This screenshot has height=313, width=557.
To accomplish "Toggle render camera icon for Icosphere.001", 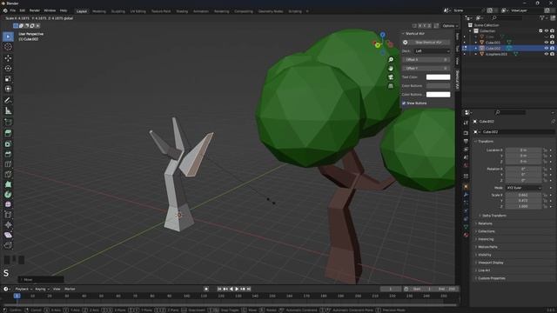I will (x=552, y=54).
